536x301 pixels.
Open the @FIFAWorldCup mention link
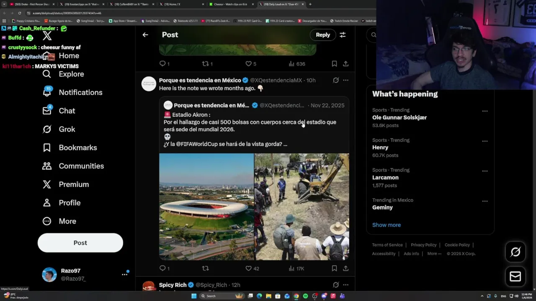197,144
